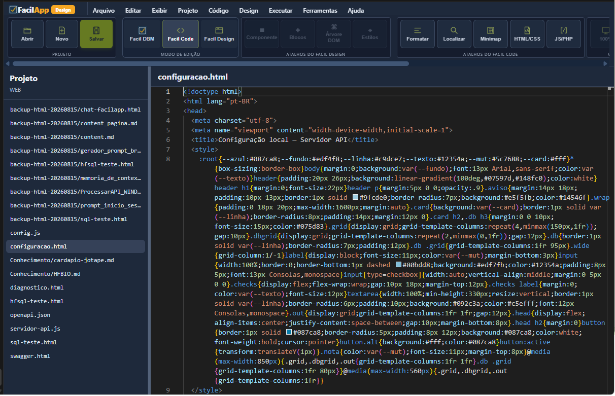
Task: Open Conhecimento/HFBIO.md file
Action: 76,274
